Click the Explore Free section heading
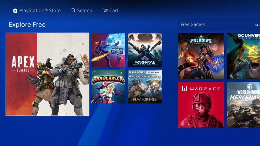 (x=27, y=25)
